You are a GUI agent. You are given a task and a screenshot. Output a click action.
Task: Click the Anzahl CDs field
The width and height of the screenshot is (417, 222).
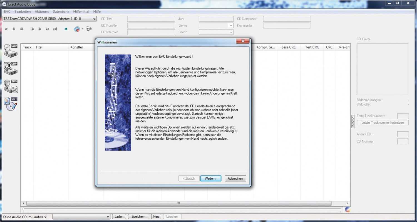(x=403, y=134)
